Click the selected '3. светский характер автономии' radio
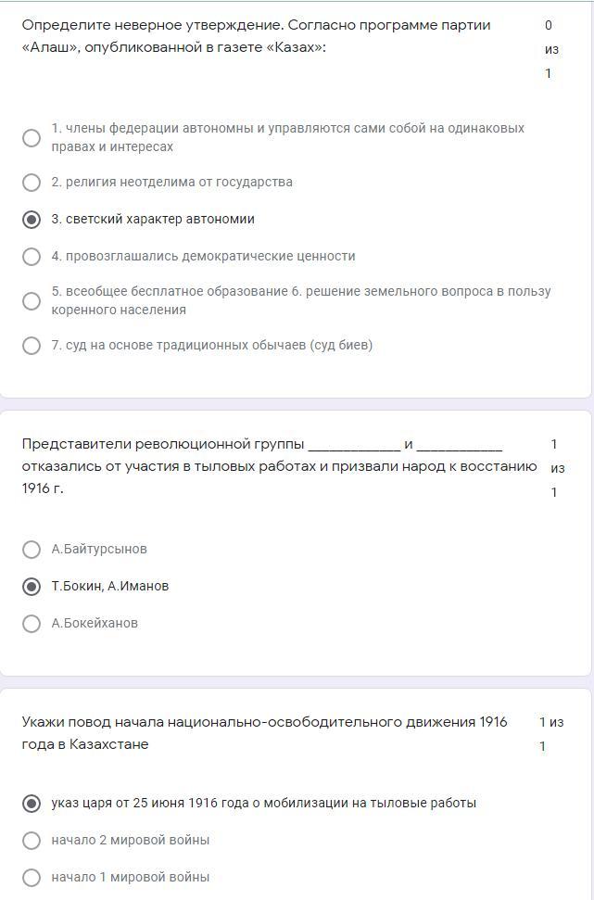This screenshot has width=594, height=900. 32,220
